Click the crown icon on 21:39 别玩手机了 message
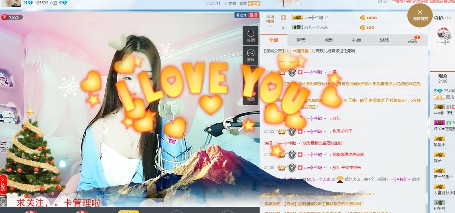The height and width of the screenshot is (213, 455). tap(282, 132)
